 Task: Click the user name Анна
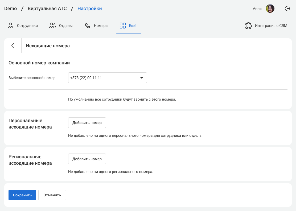coord(257,9)
